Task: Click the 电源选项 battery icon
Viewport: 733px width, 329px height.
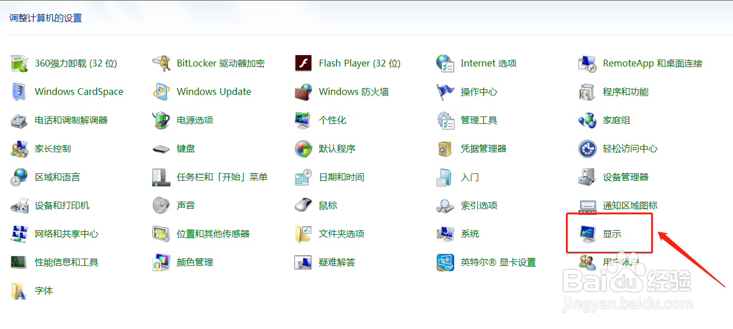Action: (x=161, y=120)
